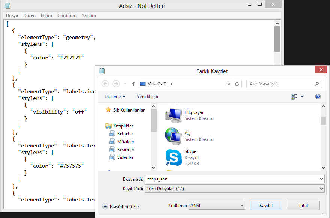Select Kitaplıklar in navigation pane
The width and height of the screenshot is (330, 218).
click(x=123, y=126)
